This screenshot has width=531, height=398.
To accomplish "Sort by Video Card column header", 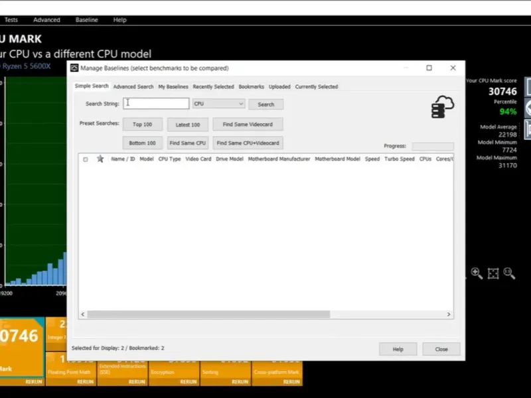I will [198, 159].
